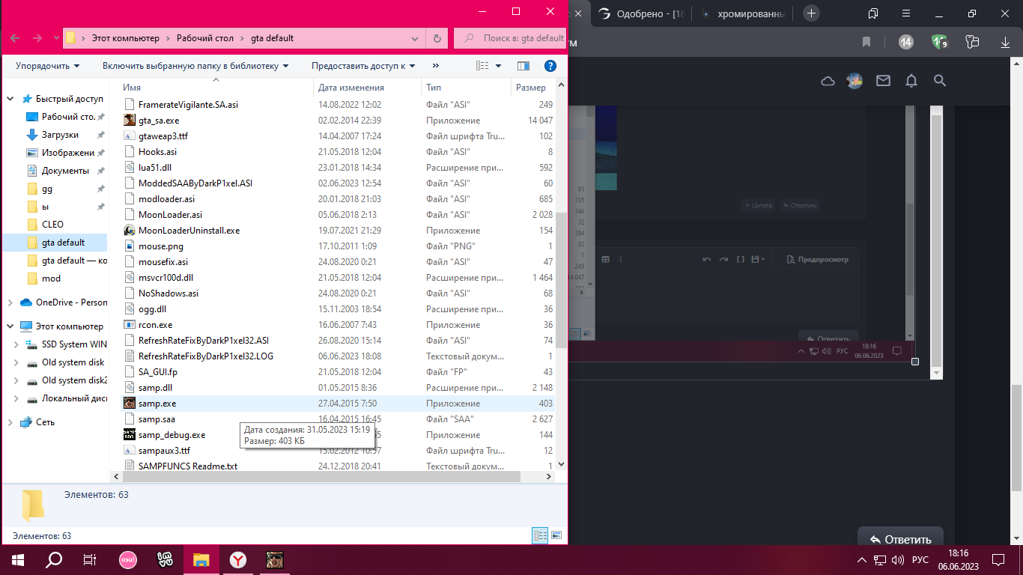The width and height of the screenshot is (1023, 575).
Task: Sort files by the Дата изменения column
Action: (351, 88)
